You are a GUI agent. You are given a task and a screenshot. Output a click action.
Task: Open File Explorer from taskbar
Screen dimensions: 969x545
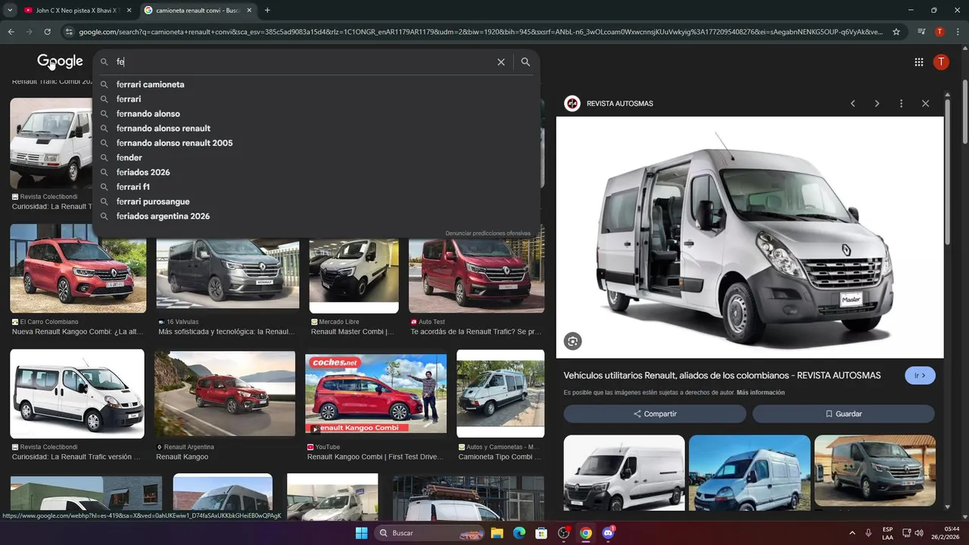click(x=497, y=533)
